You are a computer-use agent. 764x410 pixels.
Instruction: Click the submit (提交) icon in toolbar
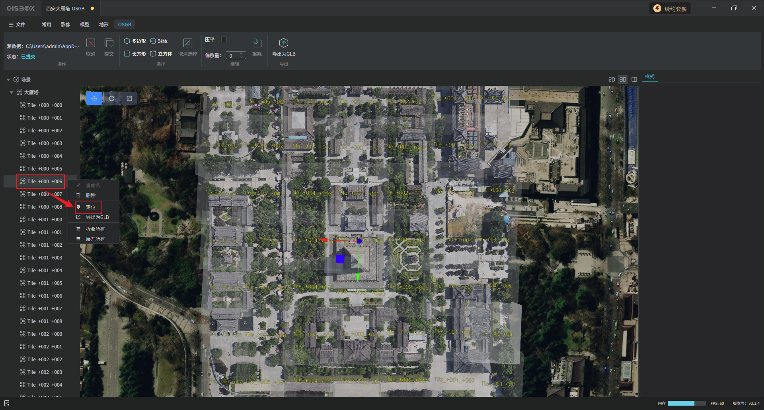(x=109, y=43)
